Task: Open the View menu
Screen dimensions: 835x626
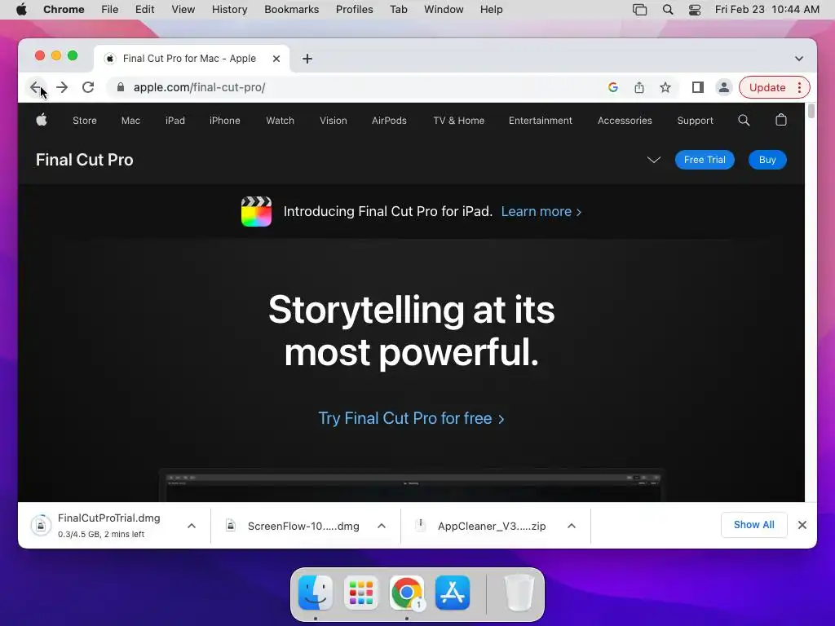Action: (183, 10)
